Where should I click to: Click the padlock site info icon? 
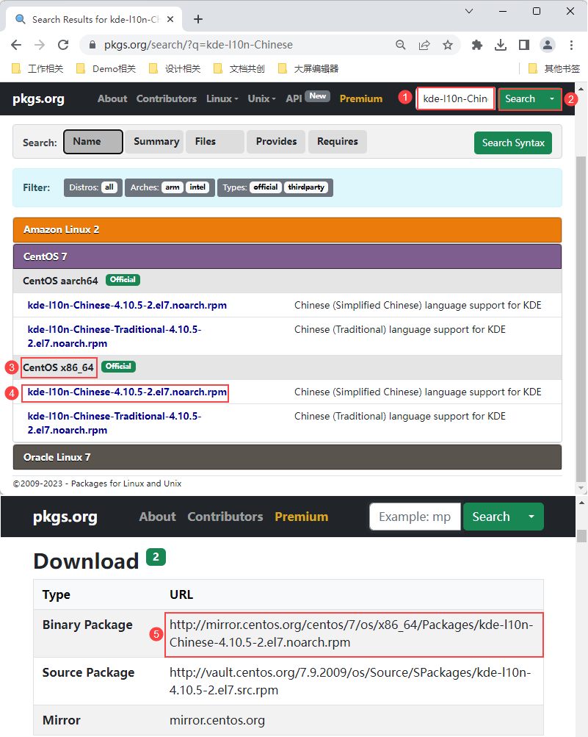coord(92,45)
